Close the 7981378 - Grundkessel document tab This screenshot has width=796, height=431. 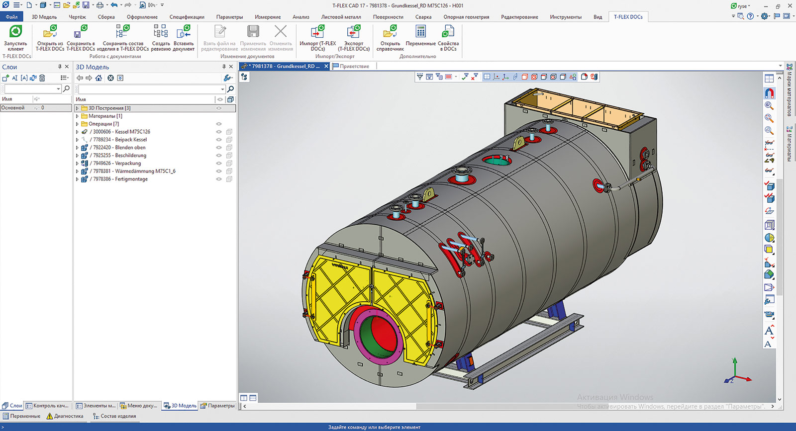click(x=326, y=66)
